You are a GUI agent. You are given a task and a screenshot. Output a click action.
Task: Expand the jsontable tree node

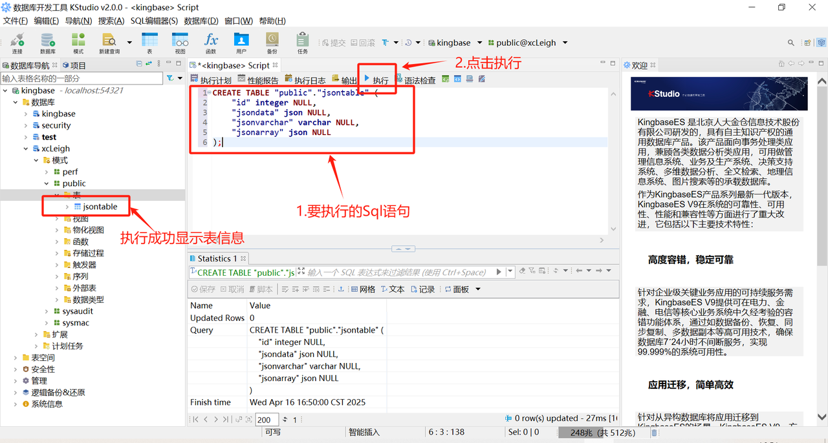[68, 207]
